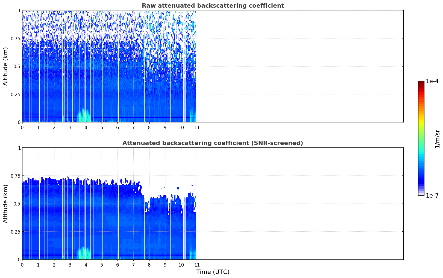Click the '2' tick on bottom plot time axis
This screenshot has height=278, width=443.
click(x=54, y=265)
